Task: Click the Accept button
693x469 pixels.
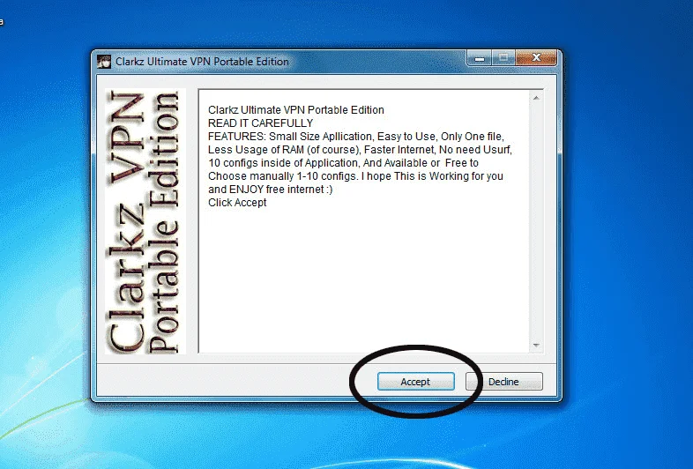Action: (x=415, y=382)
